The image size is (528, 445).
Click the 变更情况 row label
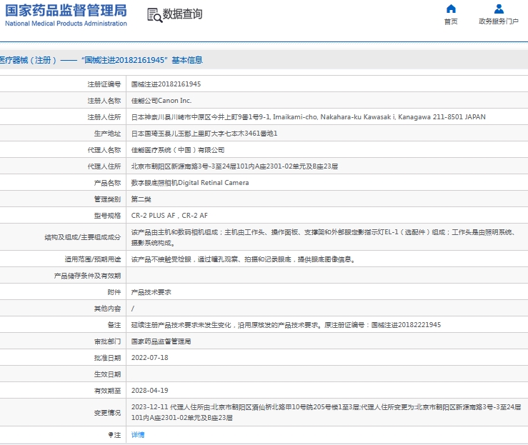pos(107,413)
